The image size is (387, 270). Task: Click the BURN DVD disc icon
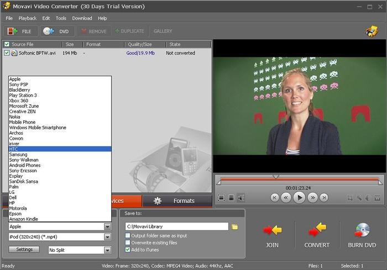coord(362,230)
